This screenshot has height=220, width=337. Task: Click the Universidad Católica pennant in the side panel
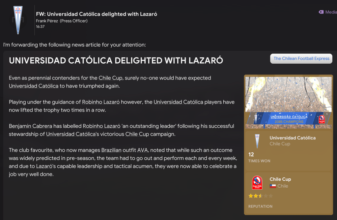pos(257,141)
